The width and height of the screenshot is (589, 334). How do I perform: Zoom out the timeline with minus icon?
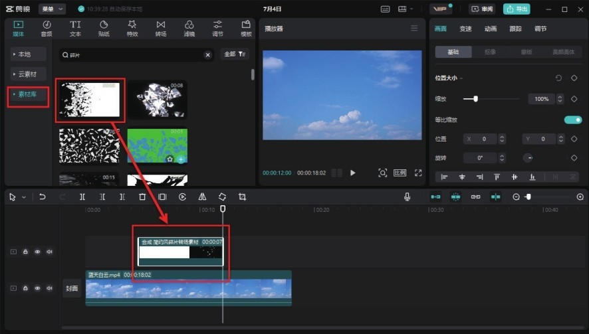pyautogui.click(x=516, y=197)
